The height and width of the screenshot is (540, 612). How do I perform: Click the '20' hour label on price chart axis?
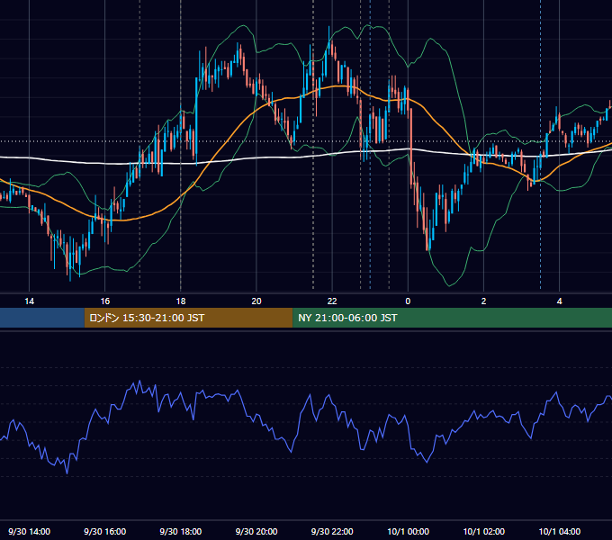(x=256, y=301)
